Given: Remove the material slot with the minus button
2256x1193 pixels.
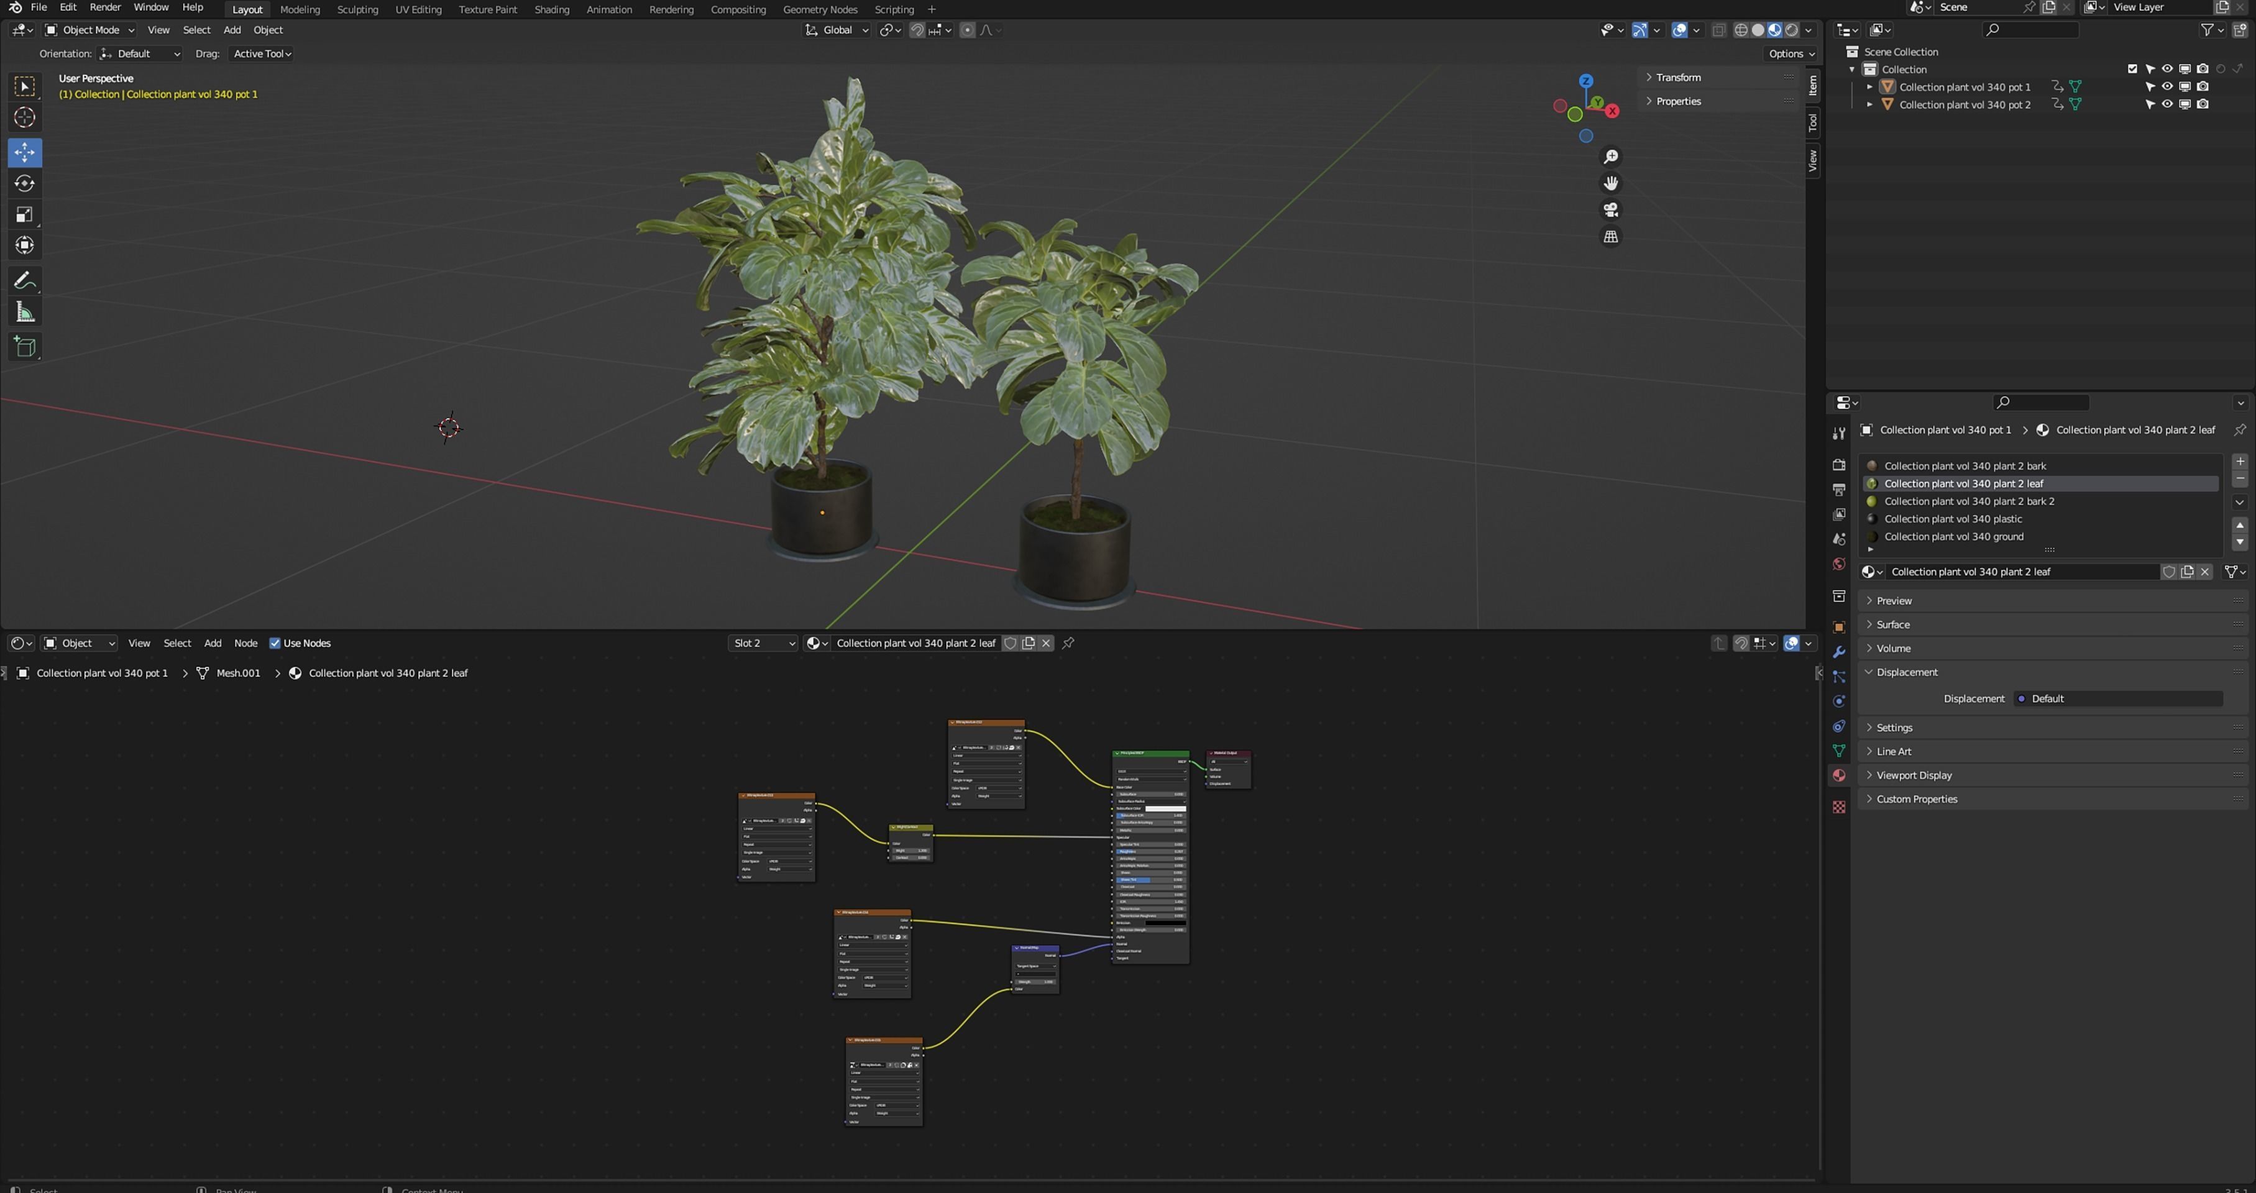Looking at the screenshot, I should pyautogui.click(x=2239, y=479).
